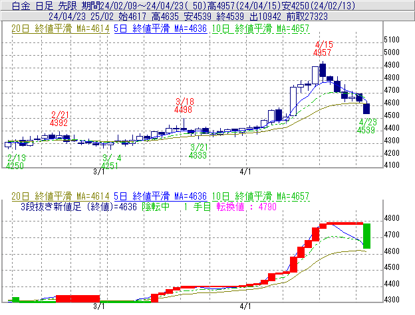The height and width of the screenshot is (315, 415).
Task: Click the 3/1 date label under upper chart
Action: pyautogui.click(x=98, y=172)
